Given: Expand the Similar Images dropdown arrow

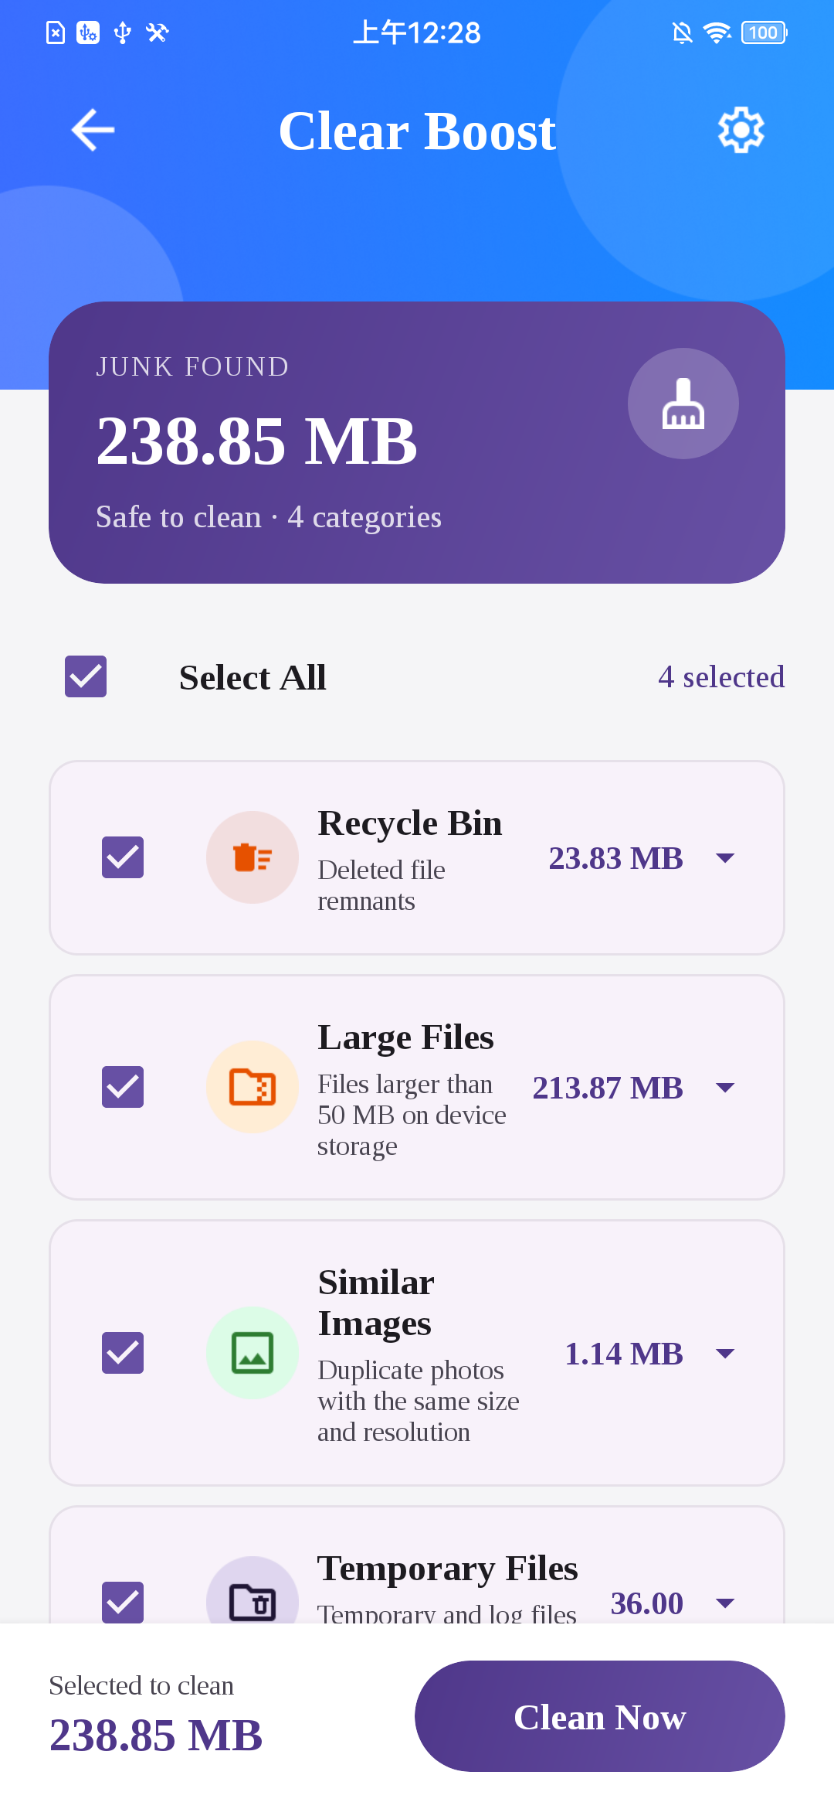Looking at the screenshot, I should [x=725, y=1353].
